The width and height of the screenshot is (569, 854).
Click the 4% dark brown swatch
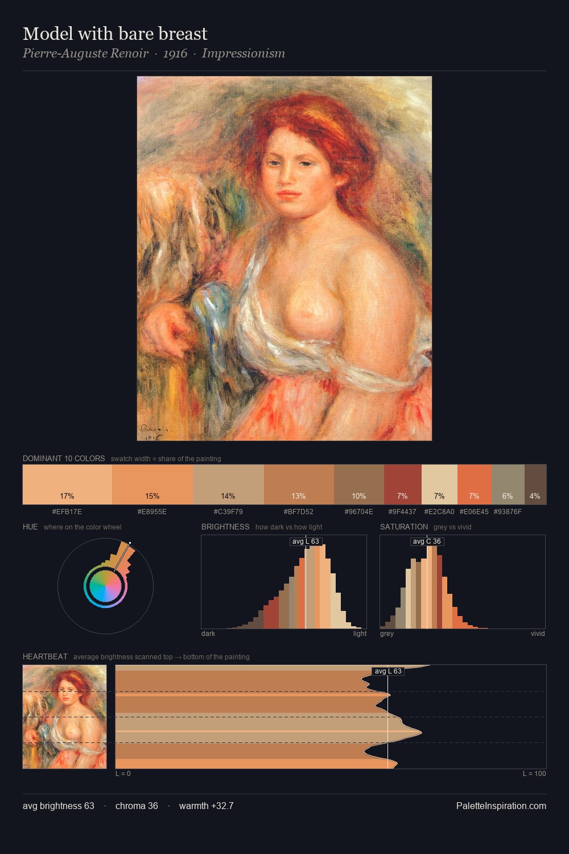pyautogui.click(x=535, y=485)
